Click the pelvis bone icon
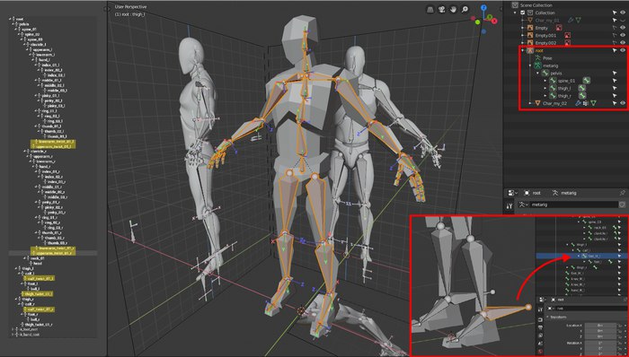The image size is (629, 357). (545, 74)
